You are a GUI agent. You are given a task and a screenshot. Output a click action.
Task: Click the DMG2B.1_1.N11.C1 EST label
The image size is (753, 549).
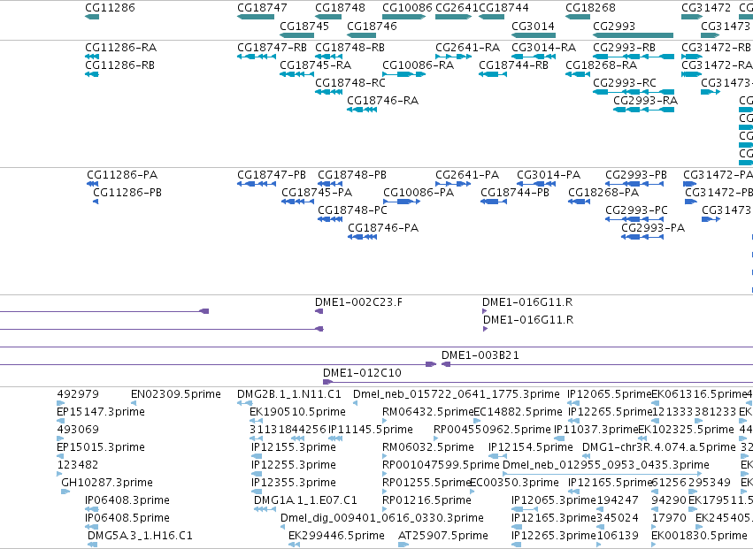(289, 394)
